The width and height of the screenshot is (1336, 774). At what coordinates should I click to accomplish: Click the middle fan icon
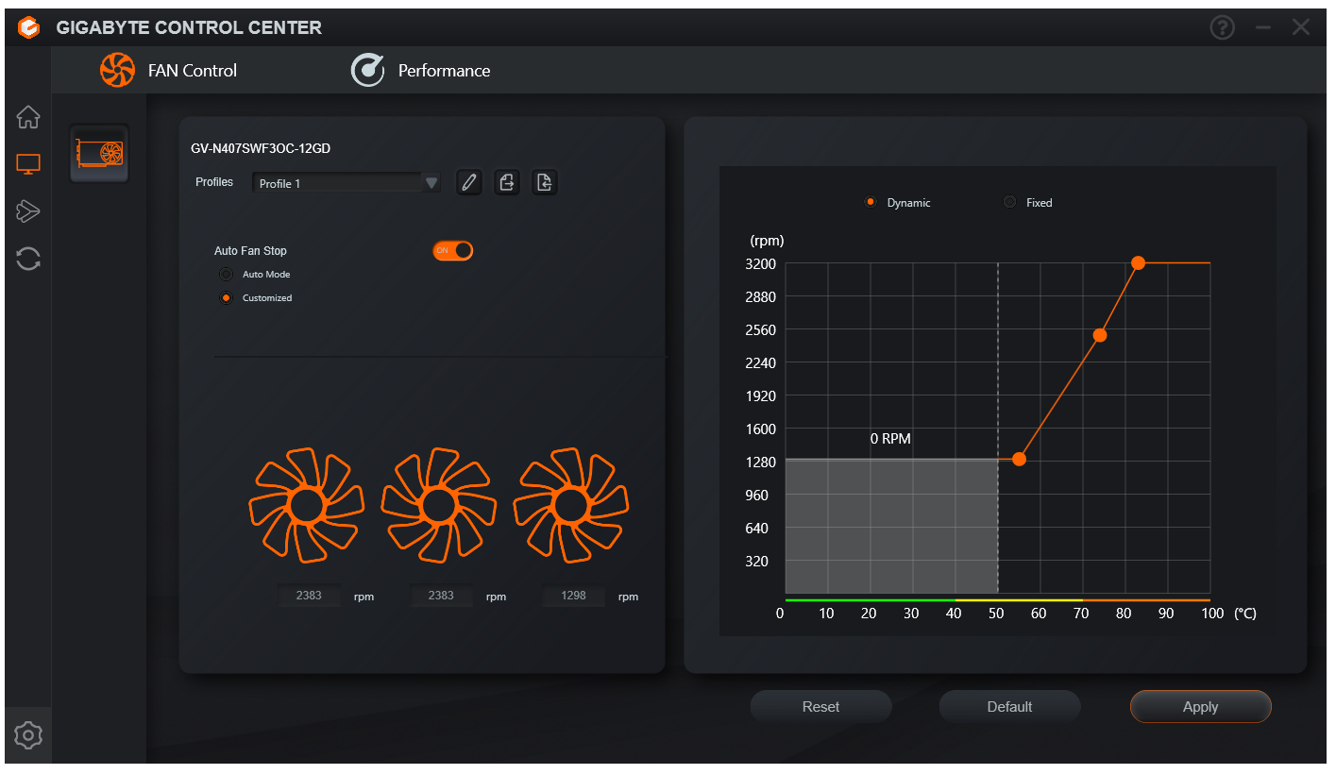tap(438, 505)
